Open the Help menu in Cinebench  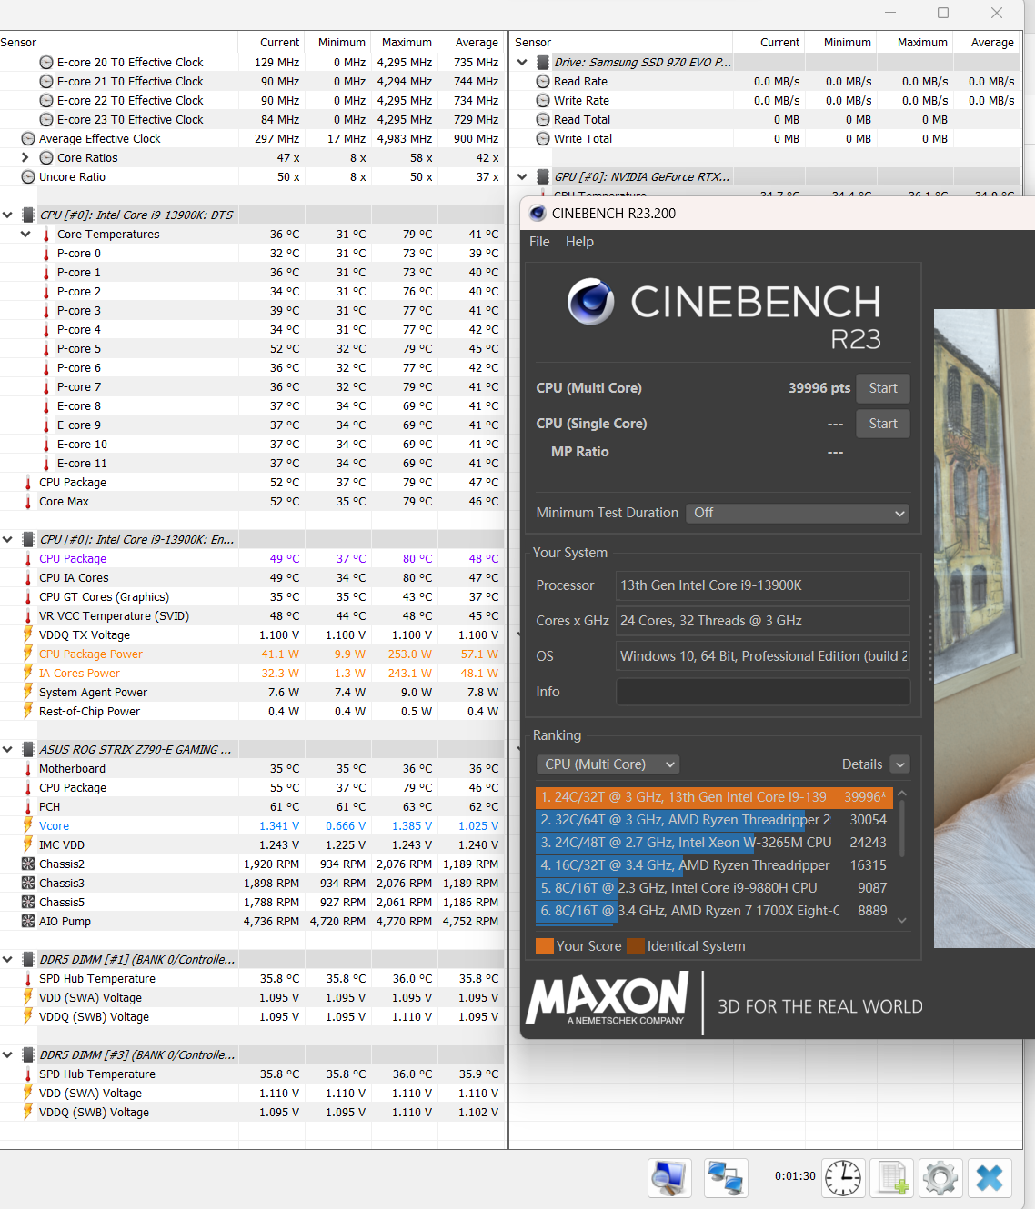click(579, 242)
